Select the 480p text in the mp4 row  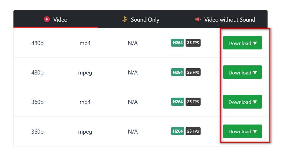[38, 43]
